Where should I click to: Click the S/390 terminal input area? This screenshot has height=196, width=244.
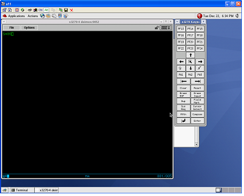87,103
